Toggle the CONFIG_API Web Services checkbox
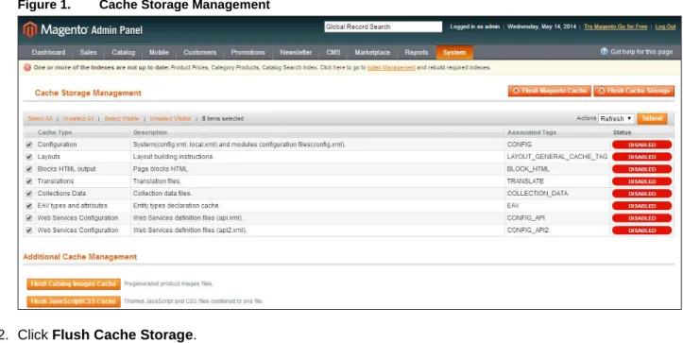The image size is (683, 343). click(29, 218)
